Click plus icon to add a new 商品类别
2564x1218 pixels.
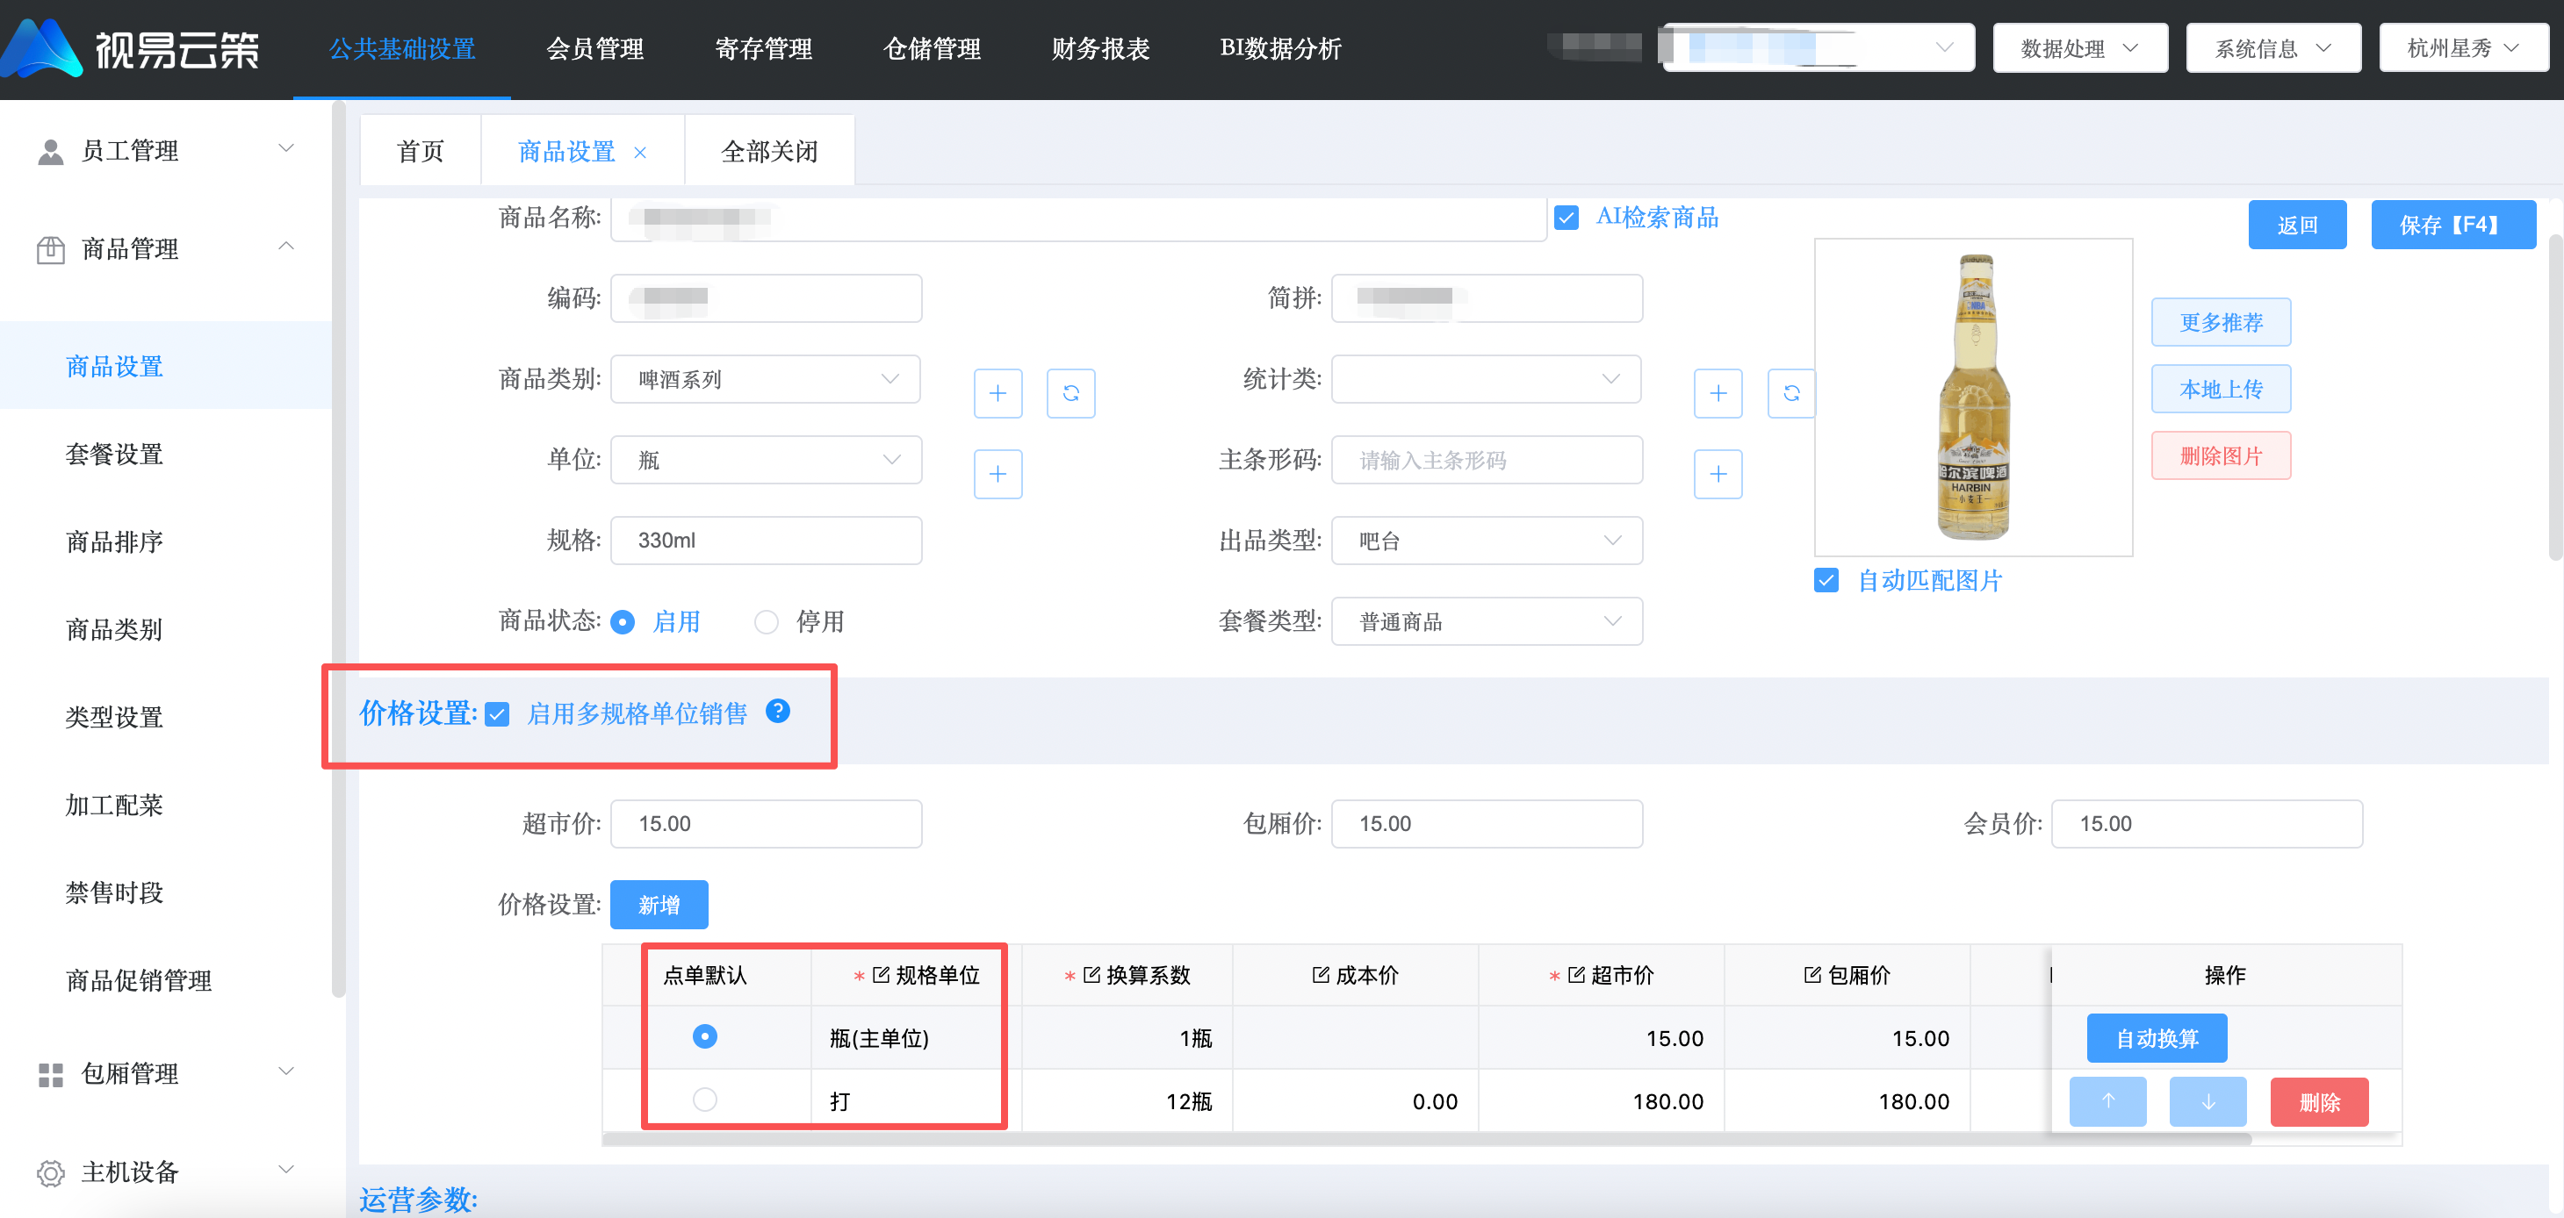click(998, 393)
